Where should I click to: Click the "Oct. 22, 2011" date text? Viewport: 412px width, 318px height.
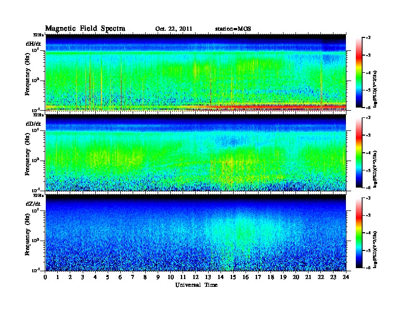click(x=174, y=29)
